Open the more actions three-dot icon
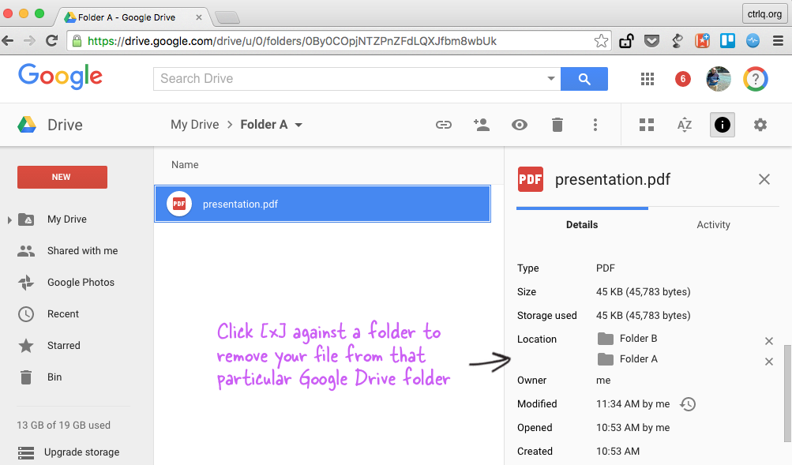This screenshot has height=465, width=792. pos(595,124)
